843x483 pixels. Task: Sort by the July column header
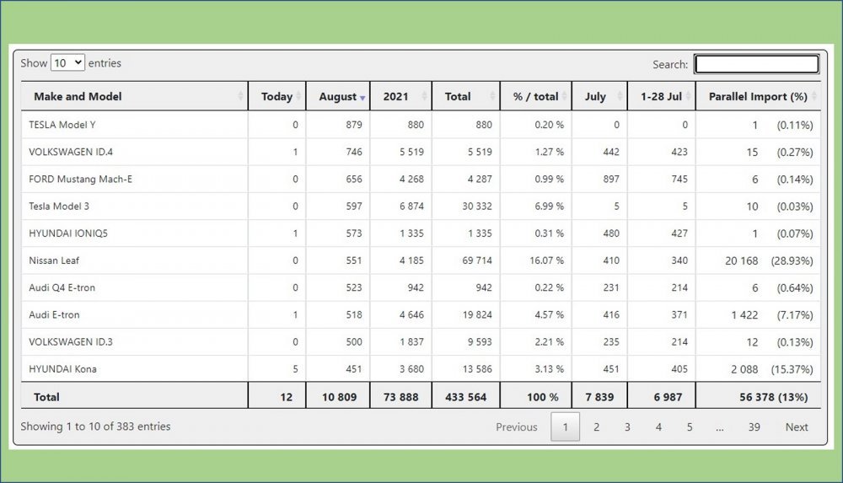(599, 96)
